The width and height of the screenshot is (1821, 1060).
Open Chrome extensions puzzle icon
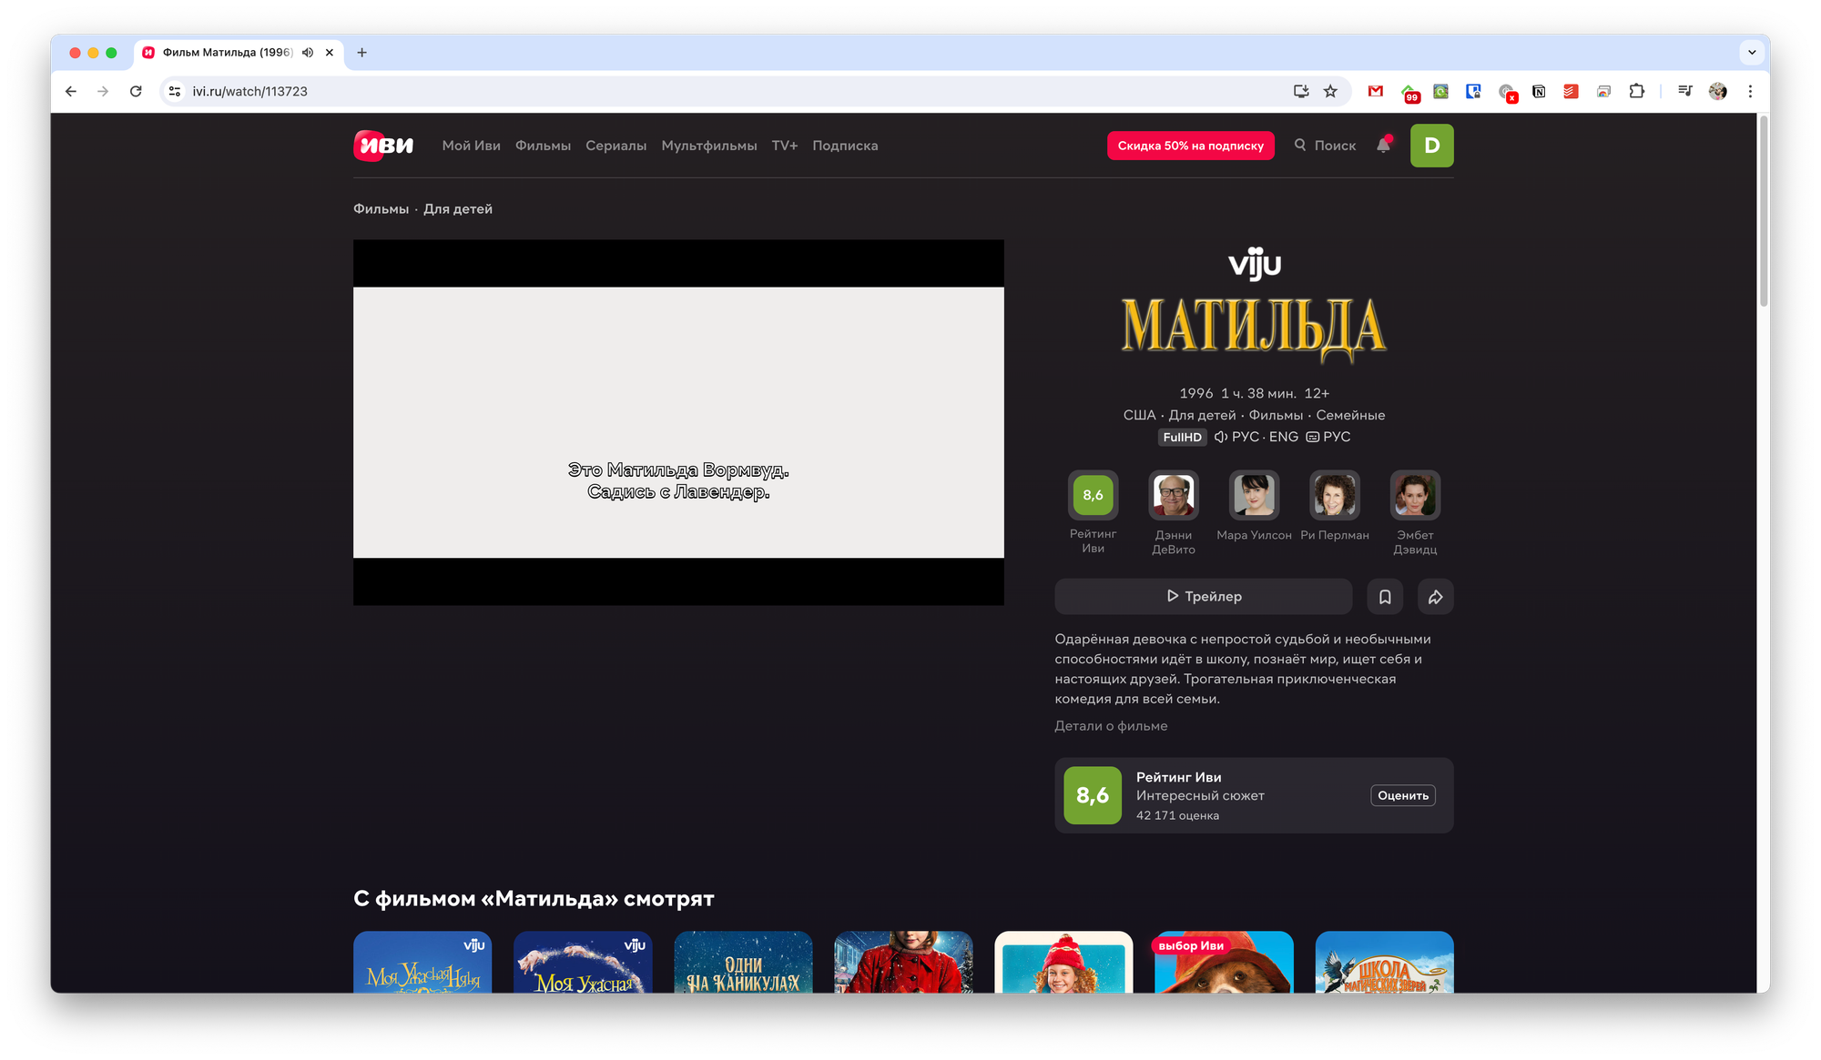click(x=1636, y=91)
